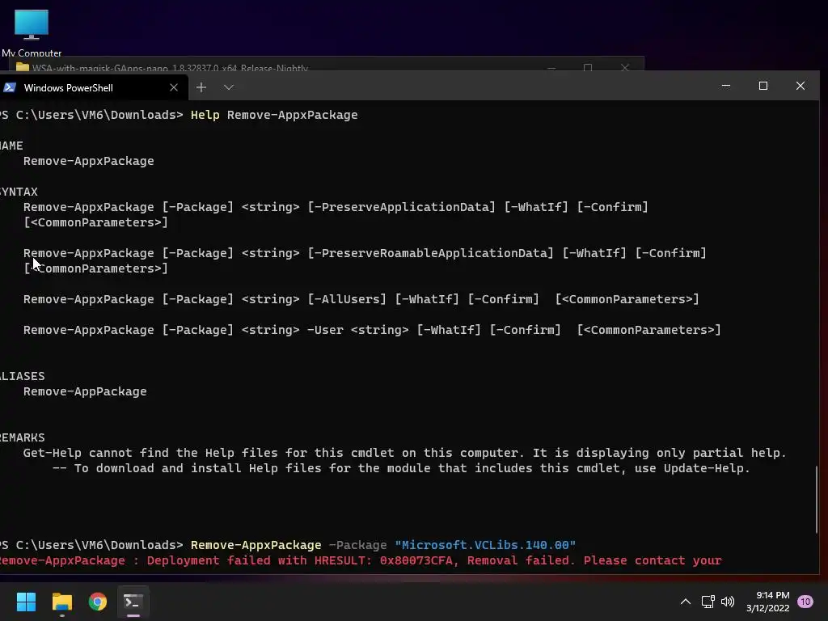This screenshot has height=621, width=828.
Task: Click the "Remove-AppPackage" alias text
Action: coord(85,392)
